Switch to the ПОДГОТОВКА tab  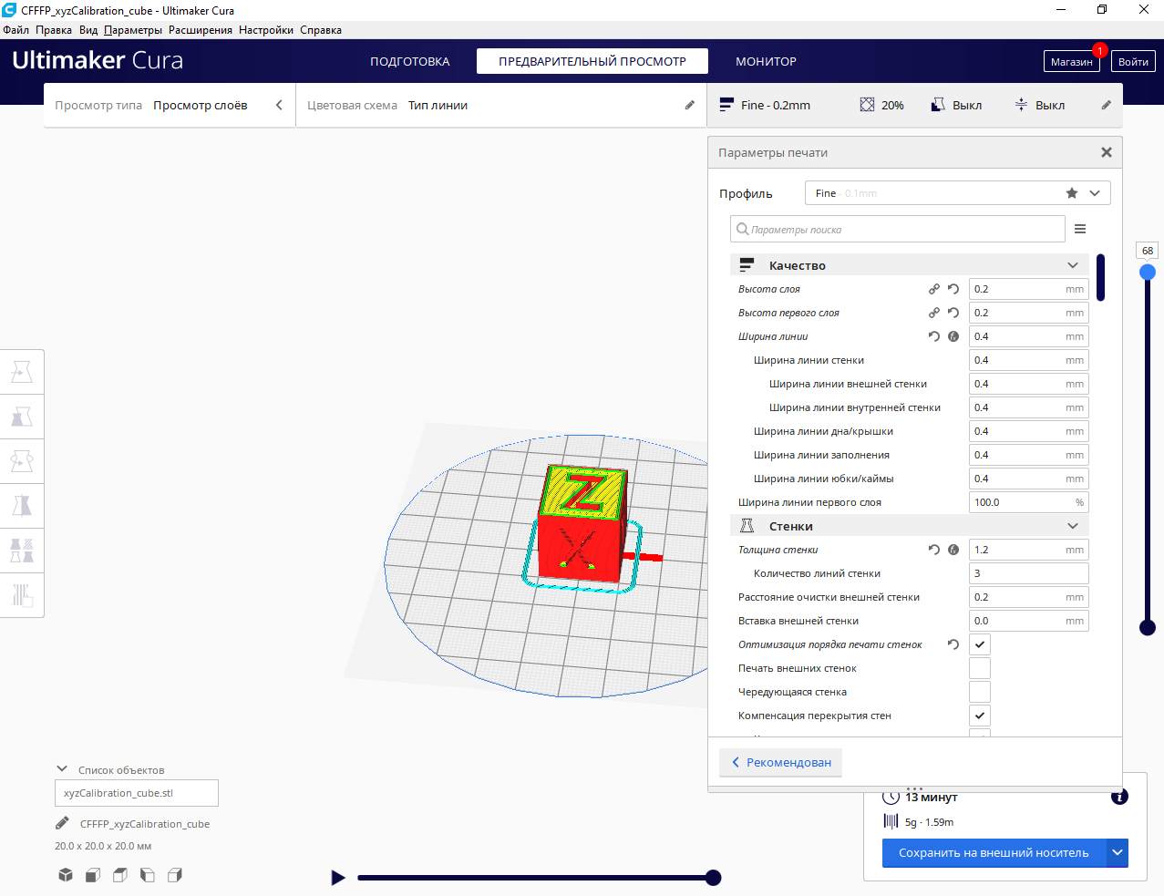pyautogui.click(x=410, y=61)
